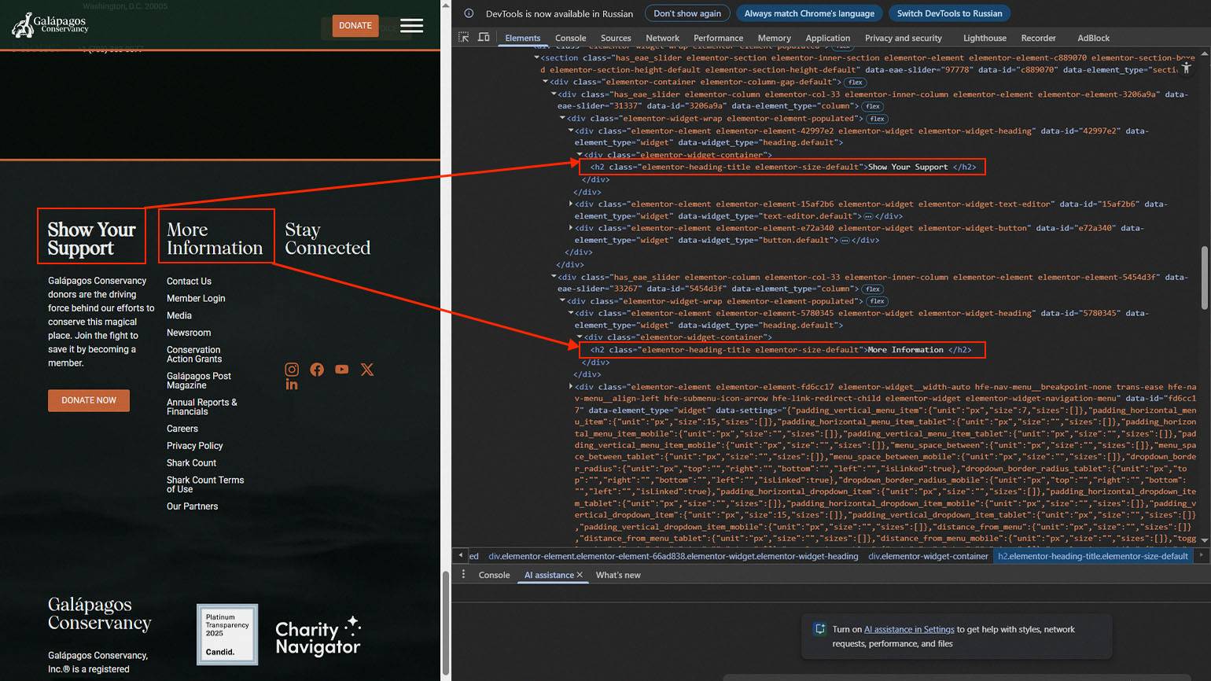Open the What's new drawer tab
Image resolution: width=1211 pixels, height=681 pixels.
[x=618, y=575]
